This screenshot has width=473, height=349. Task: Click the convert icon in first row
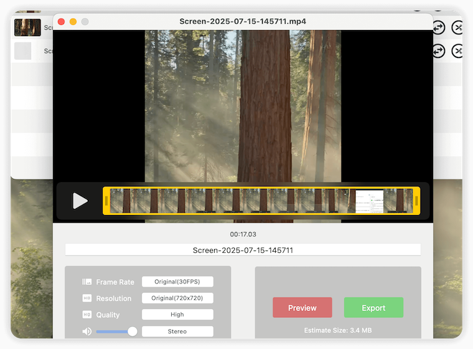[438, 27]
